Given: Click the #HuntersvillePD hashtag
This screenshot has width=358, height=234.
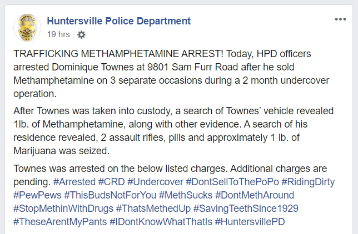Looking at the screenshot, I should pyautogui.click(x=250, y=222).
